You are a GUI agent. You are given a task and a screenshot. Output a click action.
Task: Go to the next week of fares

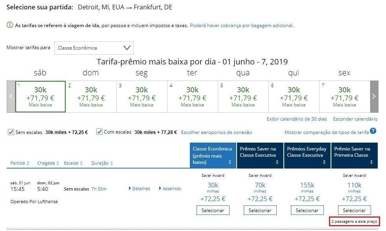point(374,96)
